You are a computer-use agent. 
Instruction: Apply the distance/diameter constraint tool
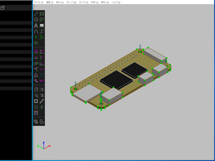[x=36, y=51]
